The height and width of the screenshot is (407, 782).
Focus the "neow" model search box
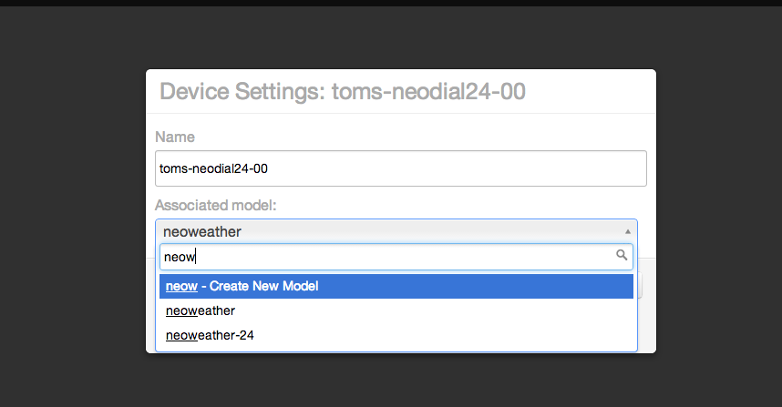pyautogui.click(x=383, y=257)
